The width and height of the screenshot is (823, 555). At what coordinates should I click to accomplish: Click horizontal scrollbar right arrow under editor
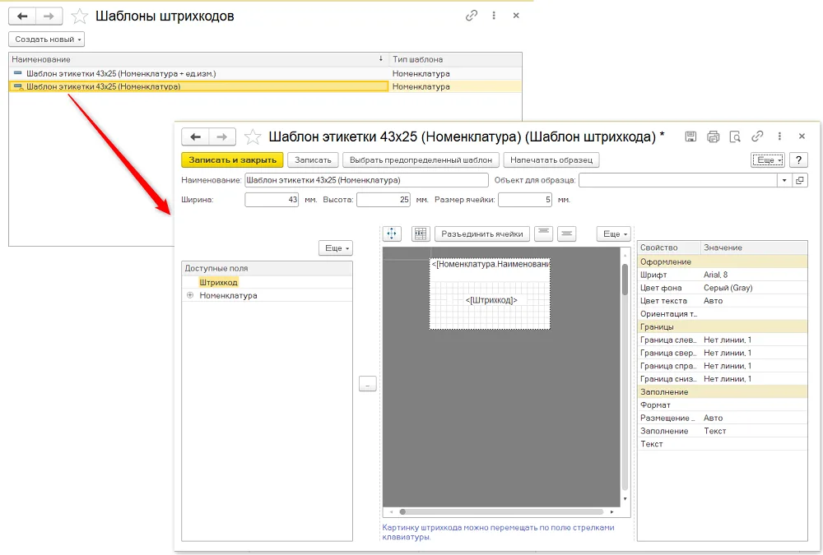click(x=611, y=511)
